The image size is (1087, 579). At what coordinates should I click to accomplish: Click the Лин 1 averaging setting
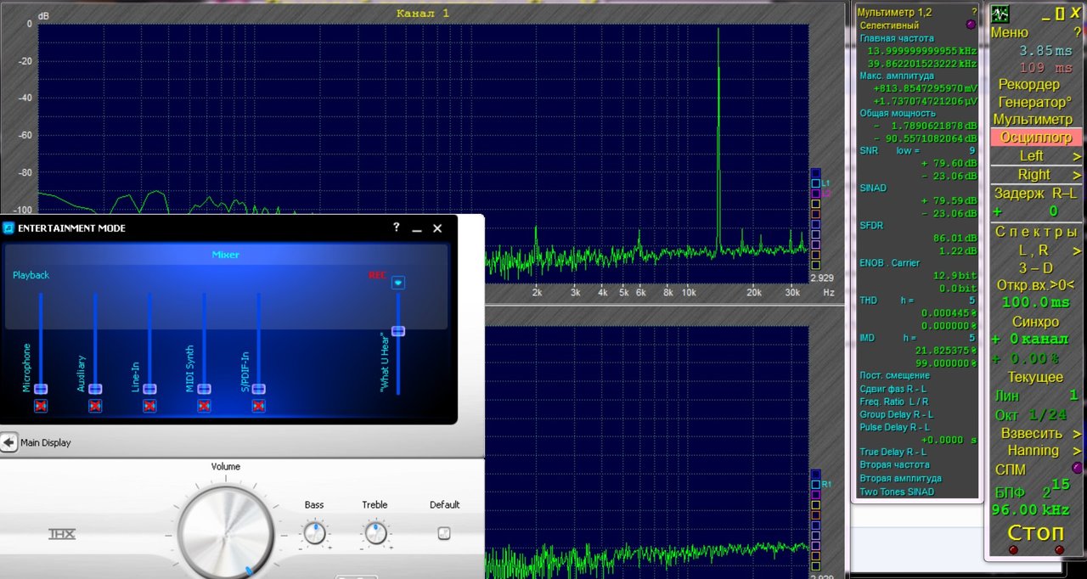(x=1036, y=396)
